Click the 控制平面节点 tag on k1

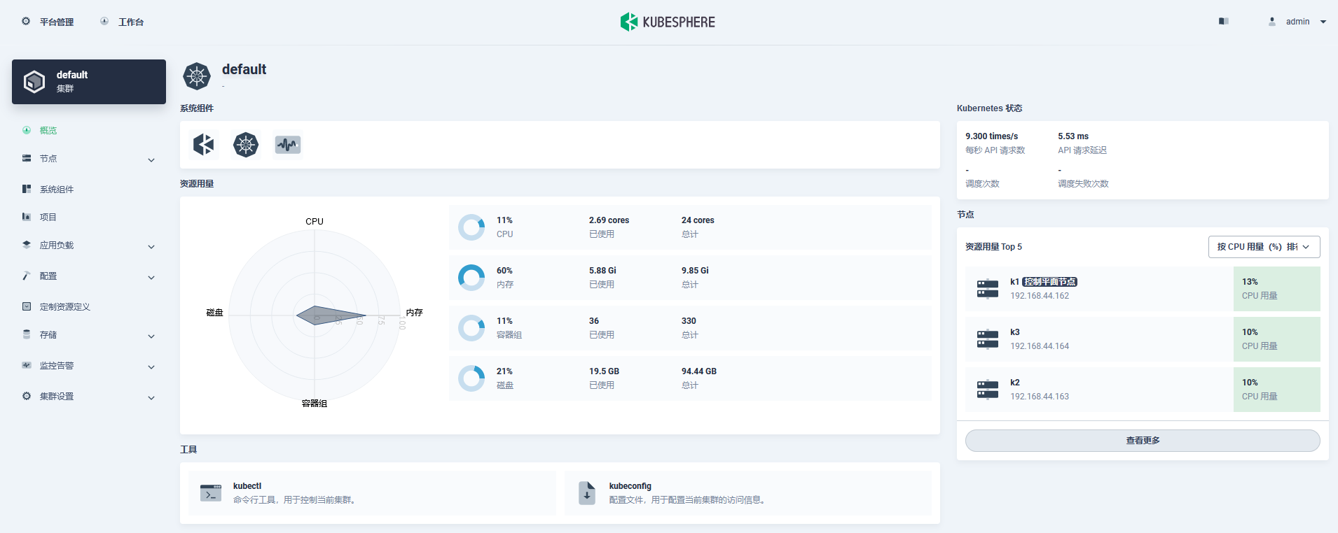coord(1049,282)
